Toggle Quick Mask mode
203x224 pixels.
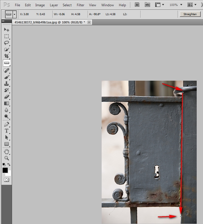tap(6, 180)
